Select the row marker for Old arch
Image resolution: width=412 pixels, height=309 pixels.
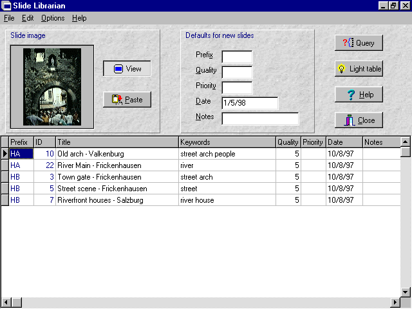coord(5,154)
